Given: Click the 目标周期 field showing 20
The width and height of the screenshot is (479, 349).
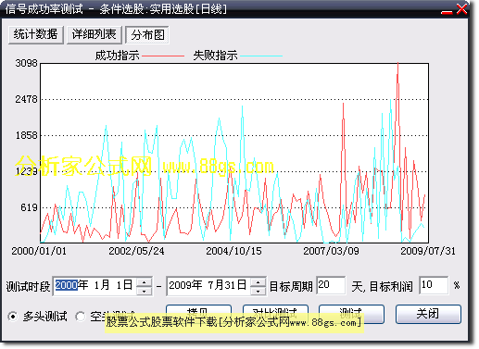Looking at the screenshot, I should (331, 285).
